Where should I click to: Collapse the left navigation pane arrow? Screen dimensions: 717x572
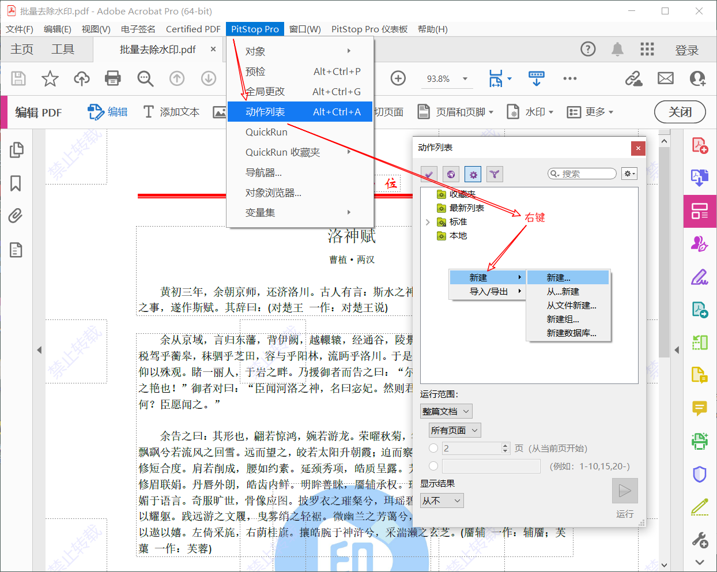[39, 349]
